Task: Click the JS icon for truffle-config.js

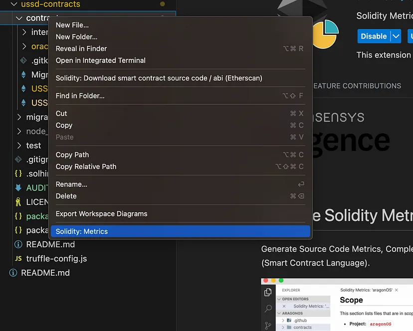Action: tap(18, 259)
